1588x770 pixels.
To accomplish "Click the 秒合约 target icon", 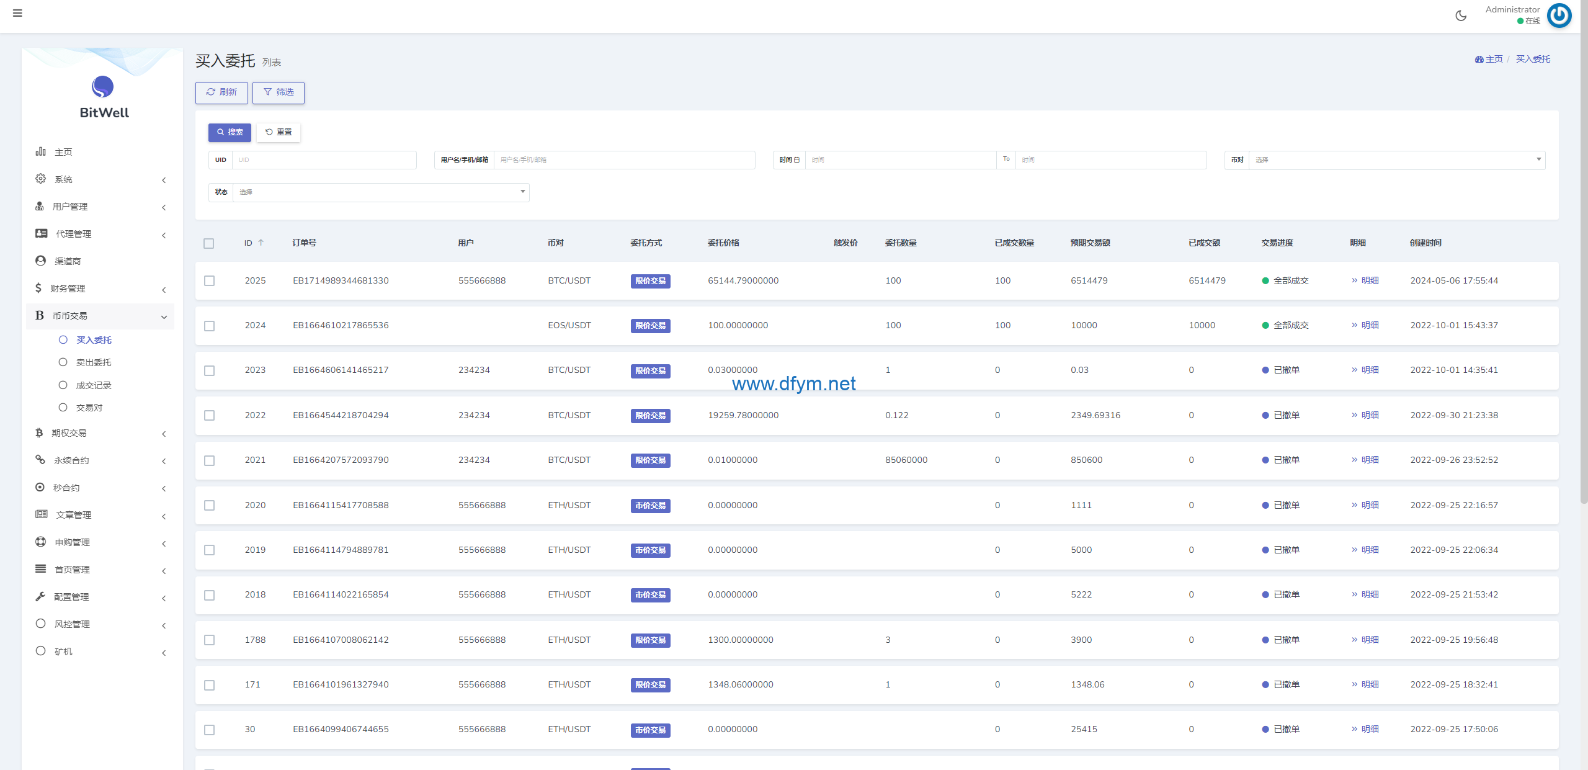I will pyautogui.click(x=40, y=487).
